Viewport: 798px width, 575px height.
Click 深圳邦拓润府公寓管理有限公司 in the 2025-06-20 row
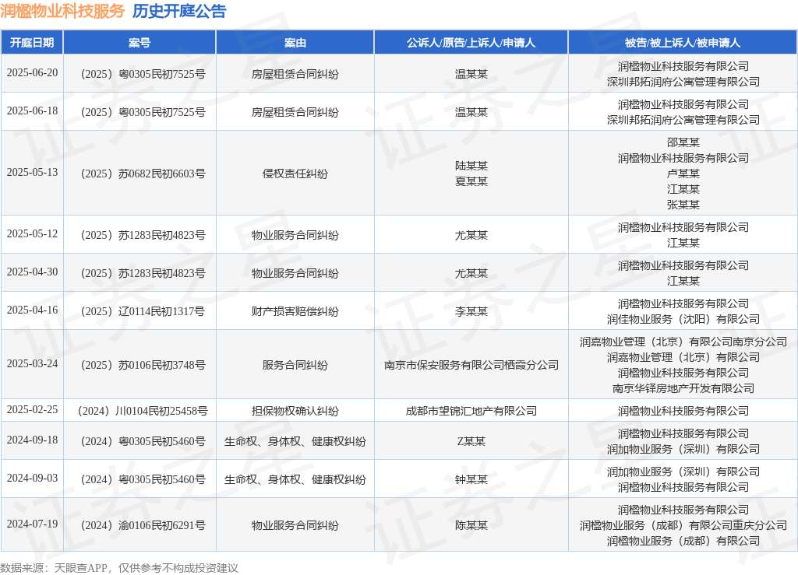[x=683, y=82]
